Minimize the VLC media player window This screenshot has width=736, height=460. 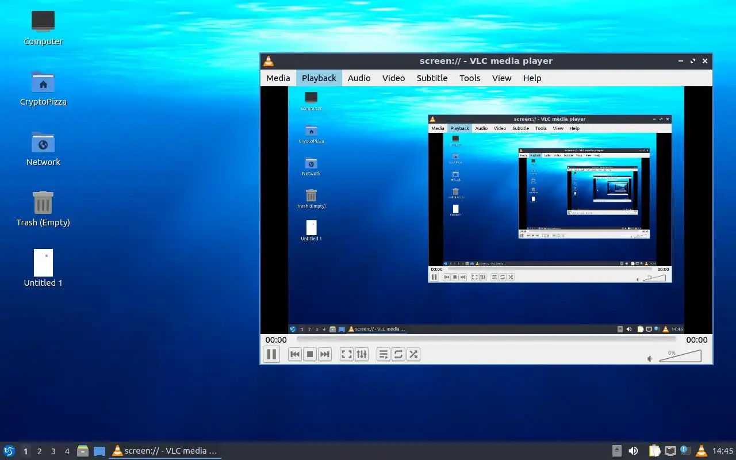pyautogui.click(x=681, y=61)
